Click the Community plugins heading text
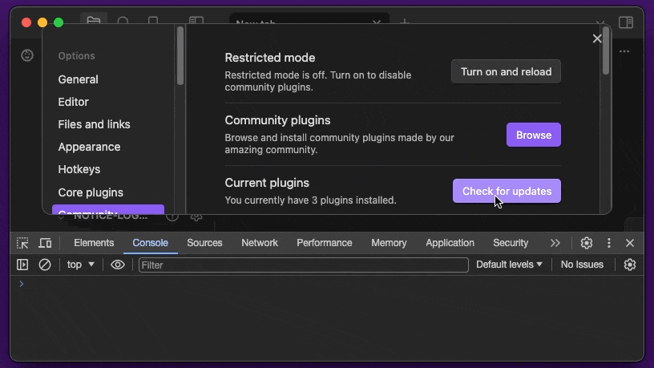The width and height of the screenshot is (654, 368). pyautogui.click(x=277, y=120)
